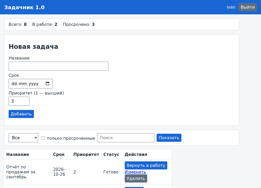Enable the 'только просроченные' checkbox
The width and height of the screenshot is (261, 188).
[x=43, y=138]
